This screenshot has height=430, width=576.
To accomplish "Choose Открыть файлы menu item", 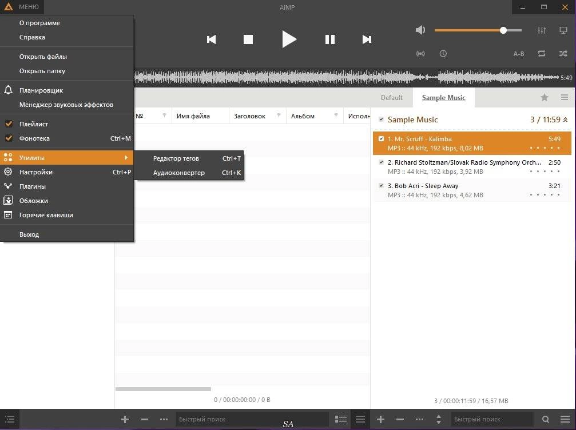I will click(x=66, y=57).
